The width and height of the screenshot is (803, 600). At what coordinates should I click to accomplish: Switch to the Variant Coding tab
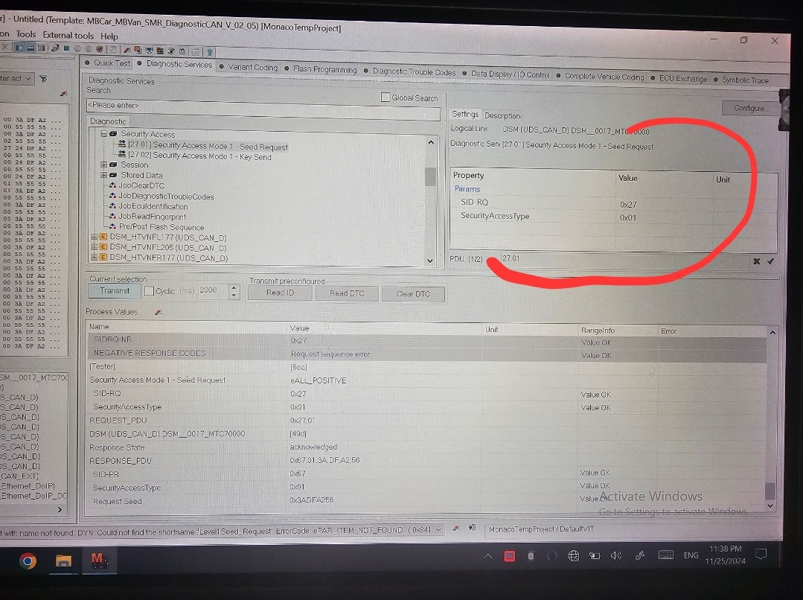tap(252, 67)
